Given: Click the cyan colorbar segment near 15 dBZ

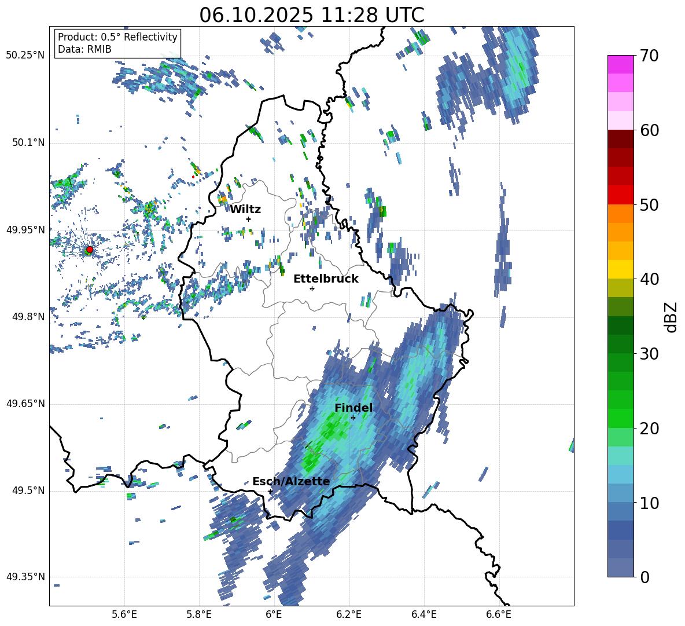Looking at the screenshot, I should tap(620, 456).
